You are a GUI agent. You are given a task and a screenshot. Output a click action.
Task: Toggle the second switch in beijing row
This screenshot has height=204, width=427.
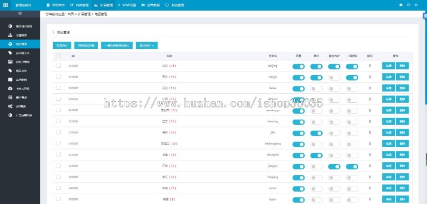click(316, 67)
